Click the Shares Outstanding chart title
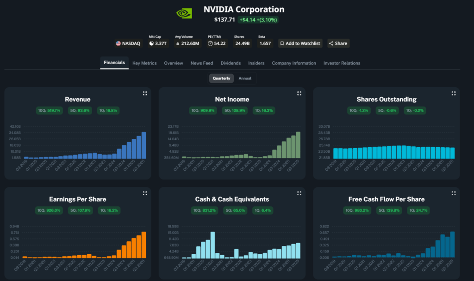The height and width of the screenshot is (281, 474). coord(387,99)
